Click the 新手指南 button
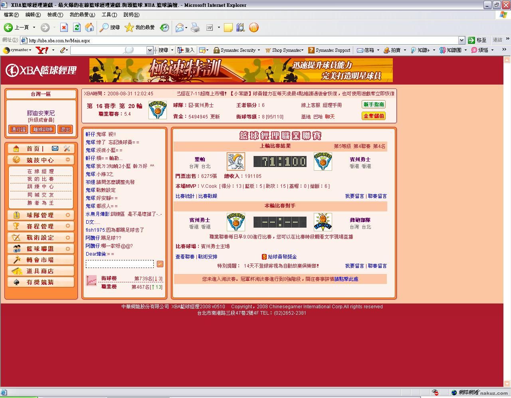This screenshot has width=511, height=398. click(374, 104)
